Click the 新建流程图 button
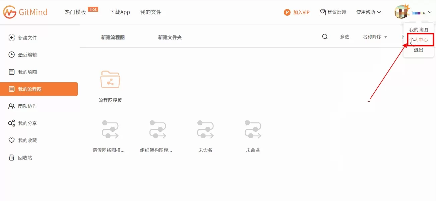The image size is (436, 201). click(113, 37)
